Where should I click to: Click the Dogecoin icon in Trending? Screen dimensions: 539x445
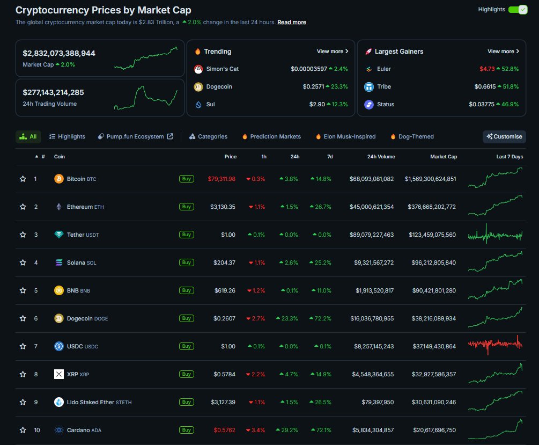pos(198,87)
